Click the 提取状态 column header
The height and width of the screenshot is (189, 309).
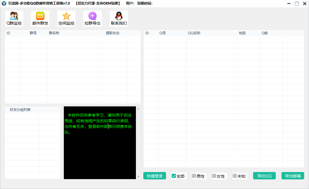coord(113,33)
